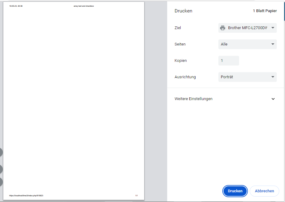Click the 1/1 page number in the preview

(x=137, y=196)
